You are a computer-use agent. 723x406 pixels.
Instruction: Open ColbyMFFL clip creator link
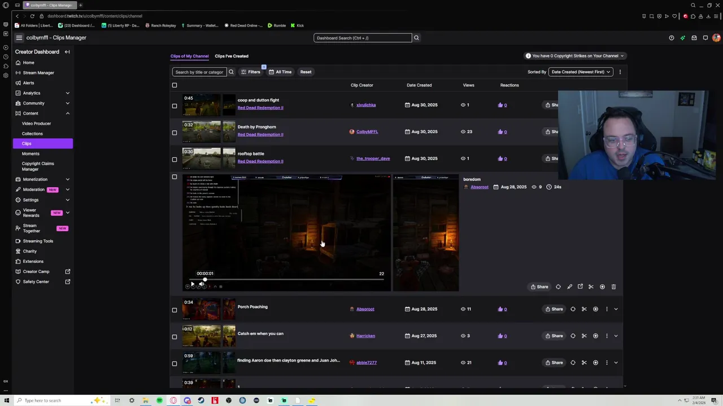tap(367, 131)
